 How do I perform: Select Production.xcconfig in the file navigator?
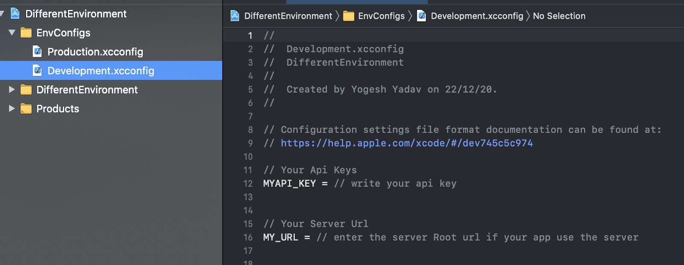coord(95,52)
